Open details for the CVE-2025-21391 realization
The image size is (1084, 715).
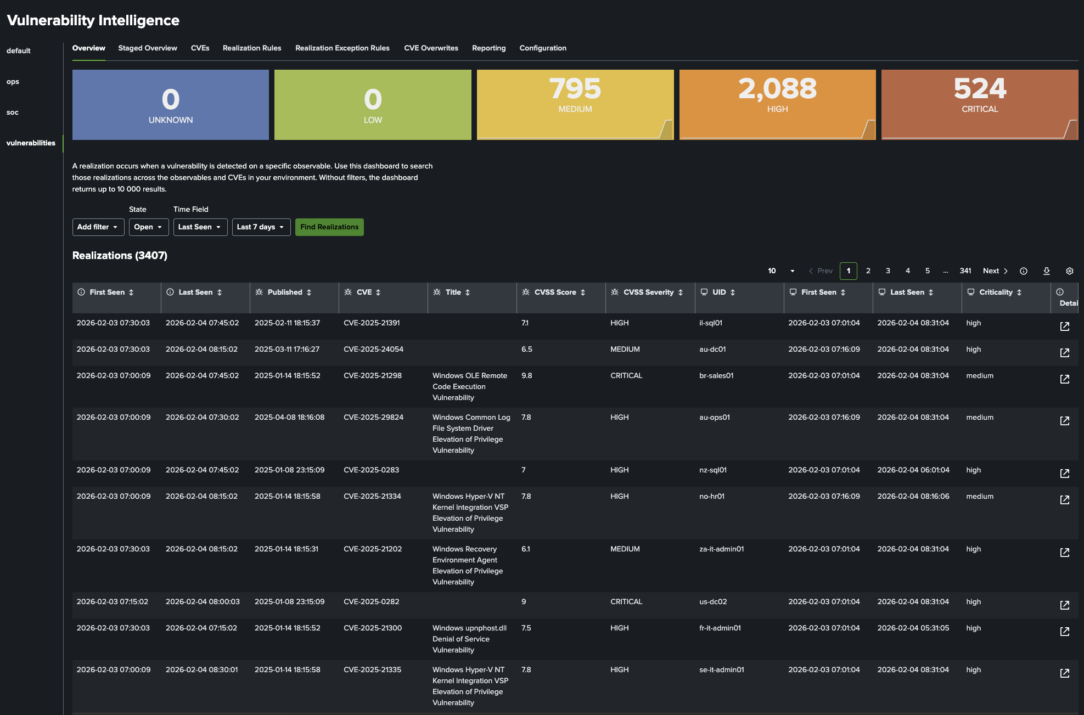[x=1064, y=326]
